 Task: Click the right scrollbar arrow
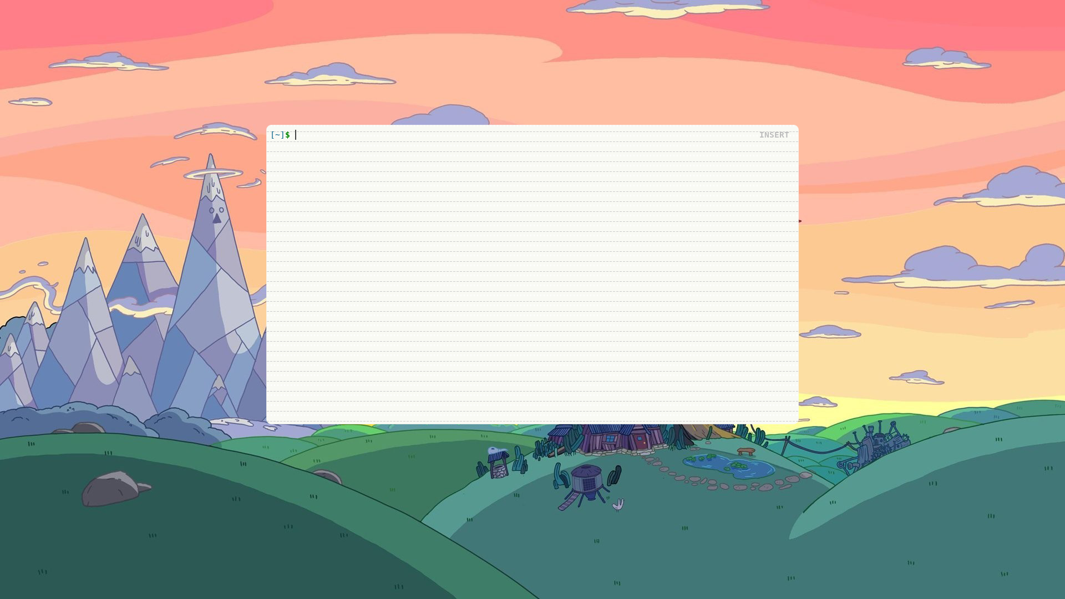coord(799,221)
